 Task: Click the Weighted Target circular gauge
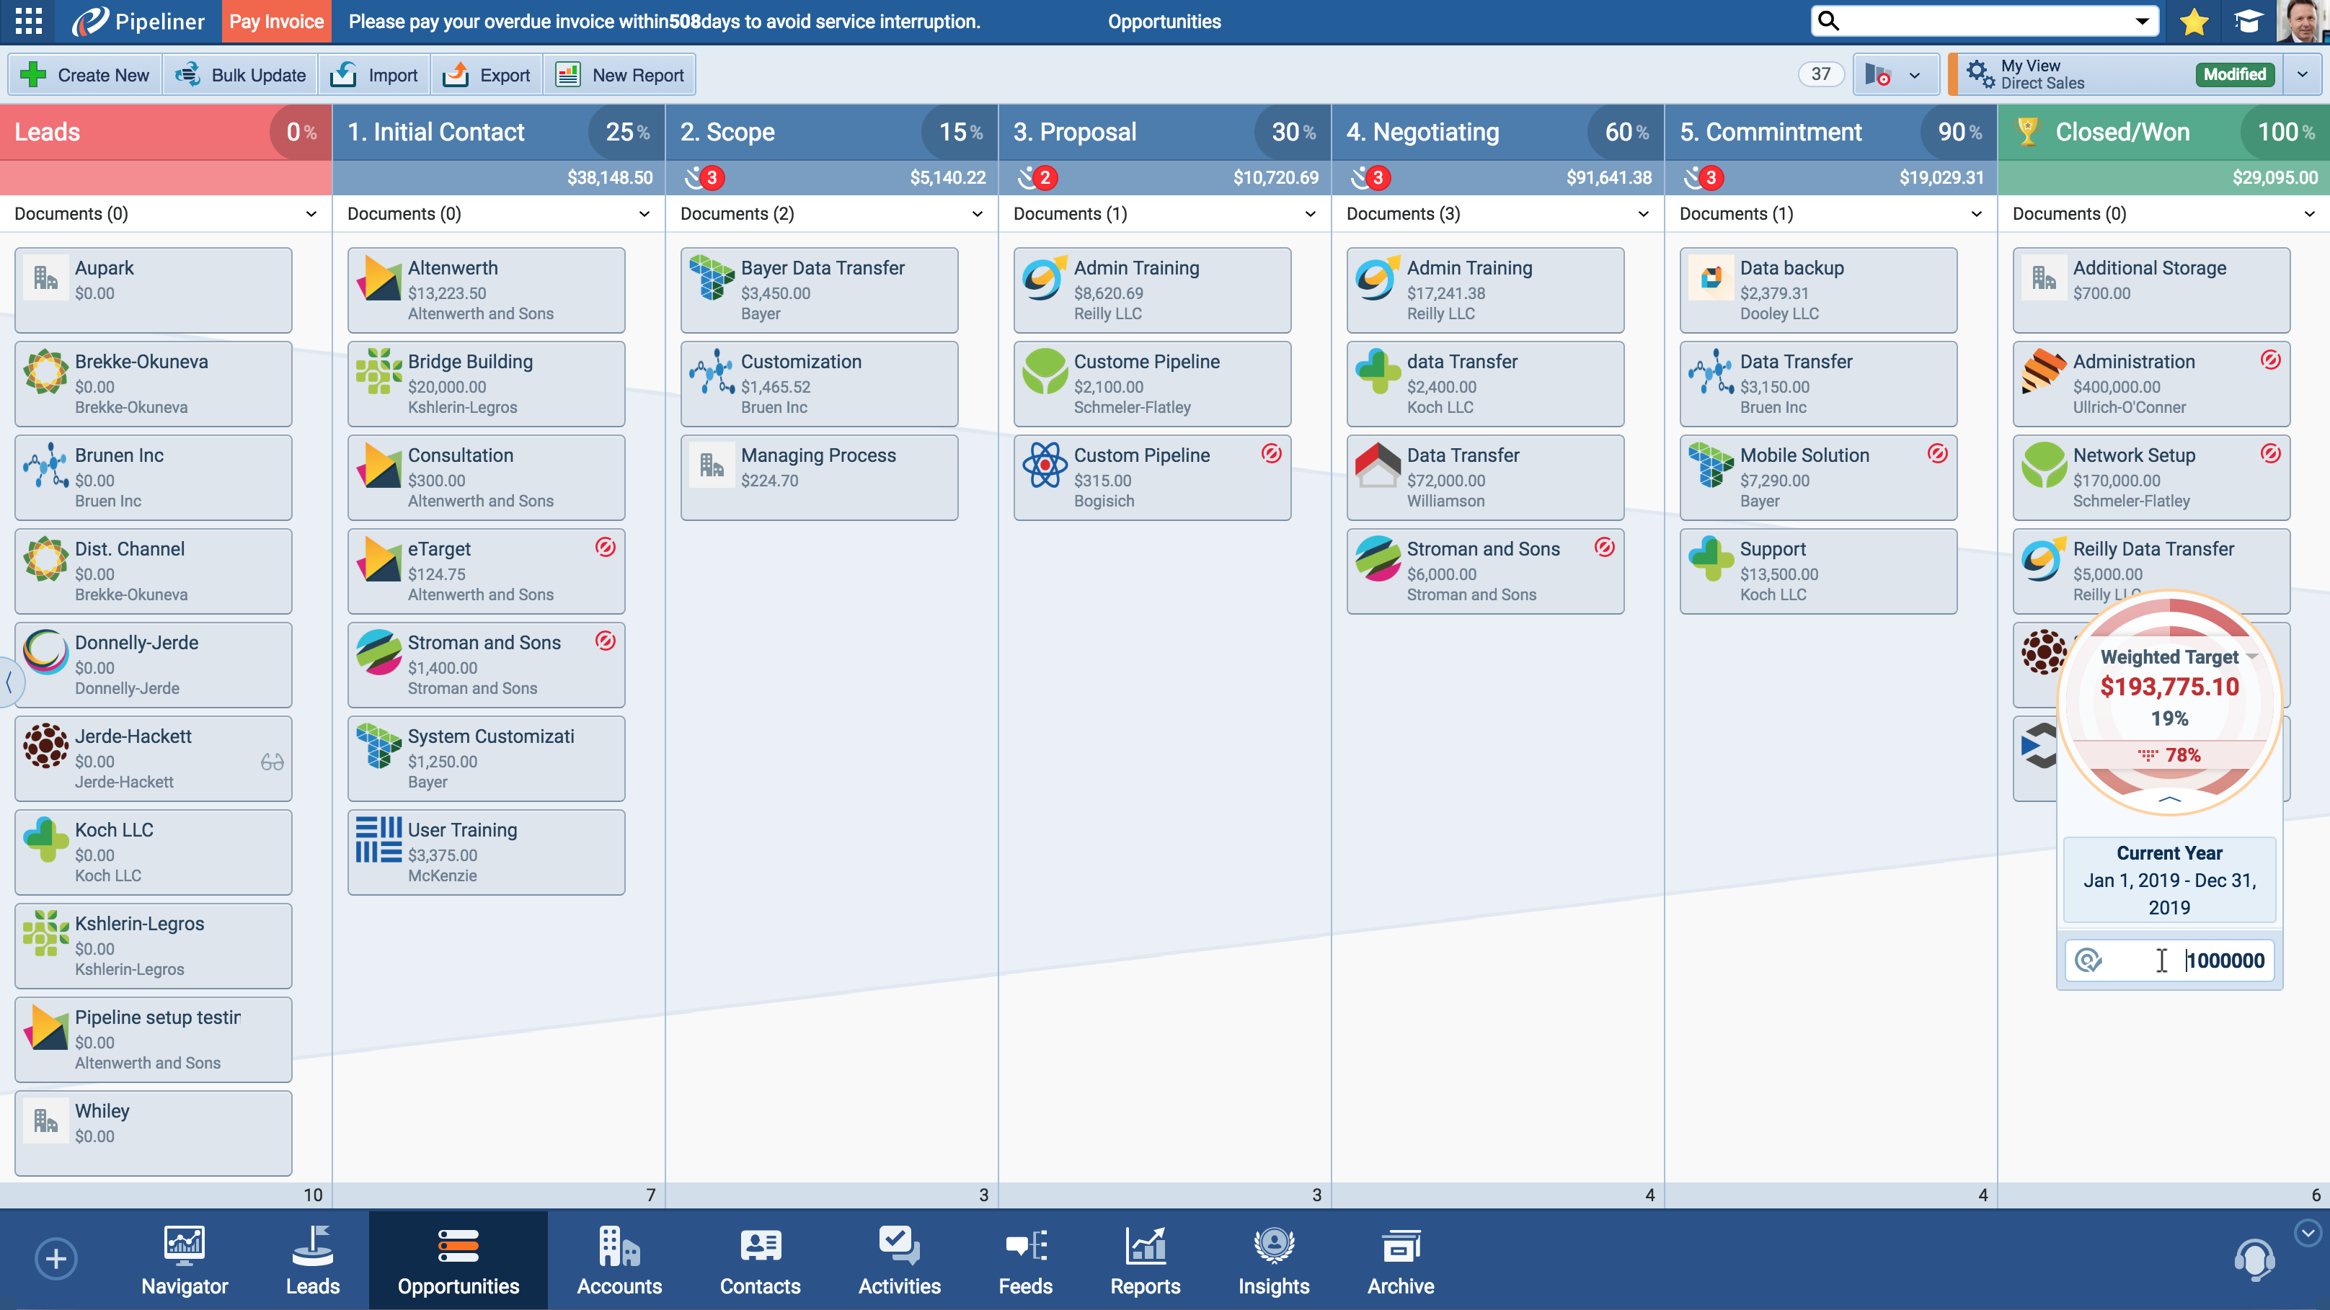tap(2169, 704)
